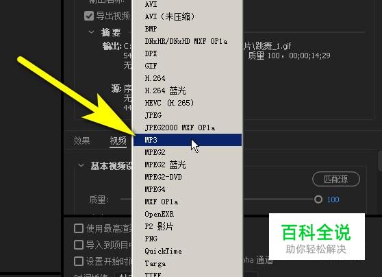The width and height of the screenshot is (382, 277).
Task: Collapse the 摘要 section
Action: coord(91,32)
